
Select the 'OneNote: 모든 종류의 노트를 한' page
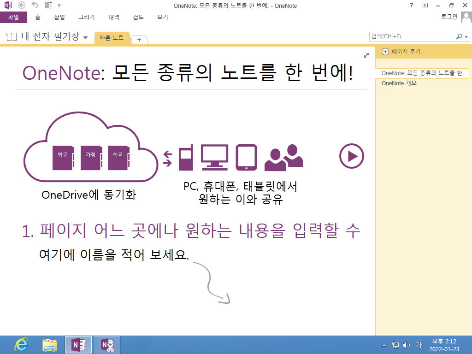tap(422, 73)
